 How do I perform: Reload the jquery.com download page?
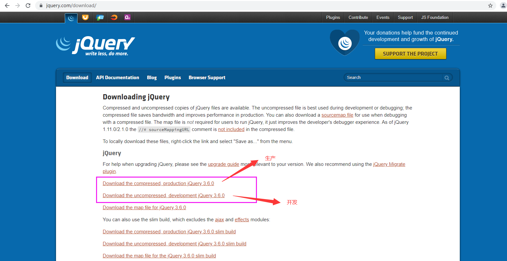coord(28,6)
